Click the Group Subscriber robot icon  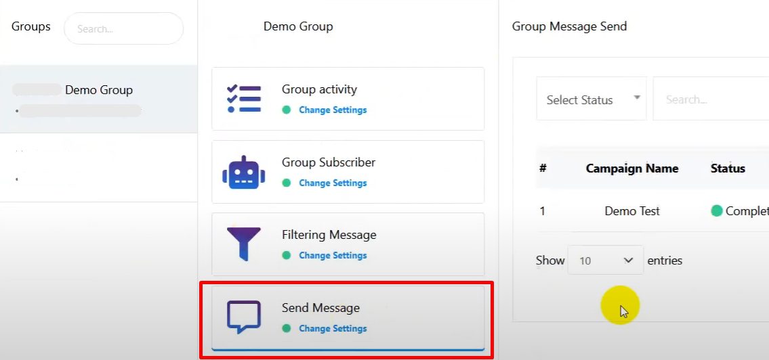click(243, 172)
